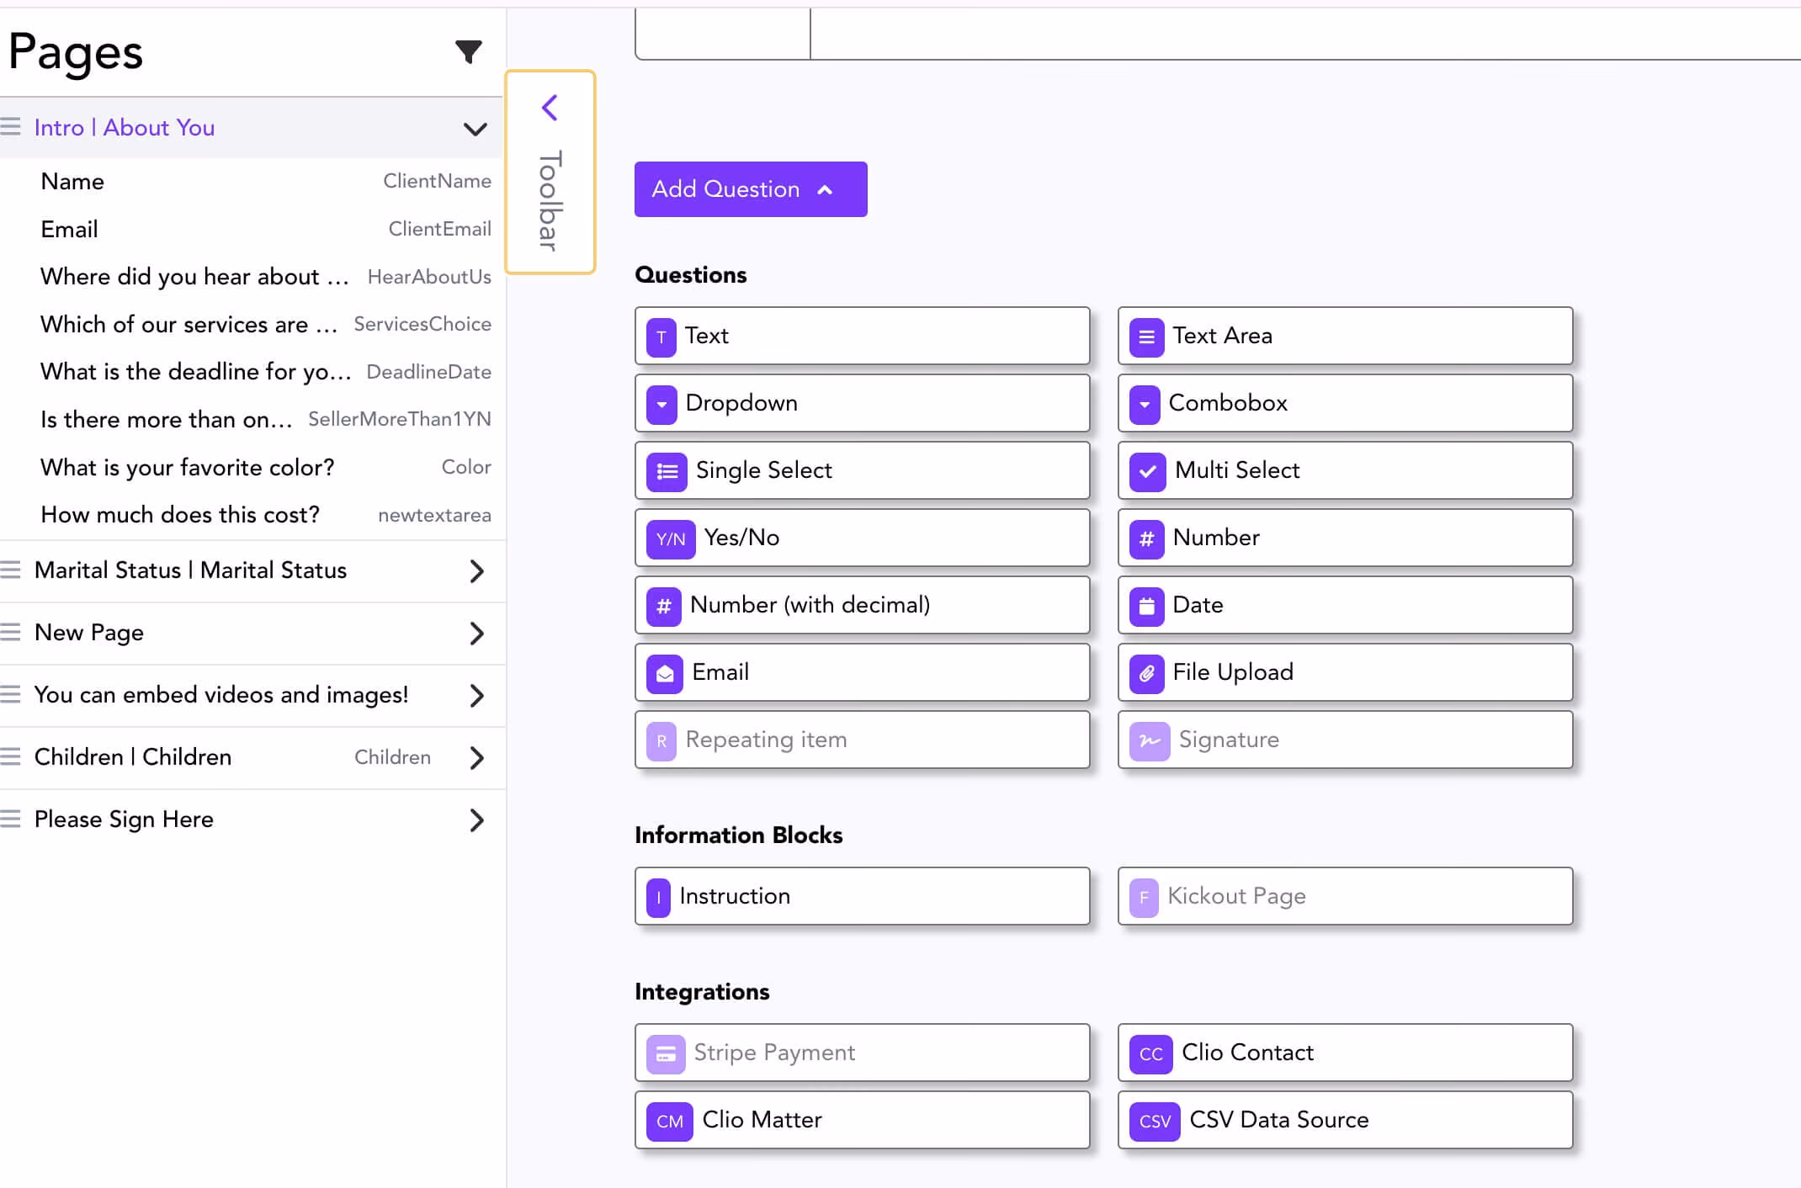Add a Multi Select question
The height and width of the screenshot is (1188, 1801).
(x=1345, y=470)
